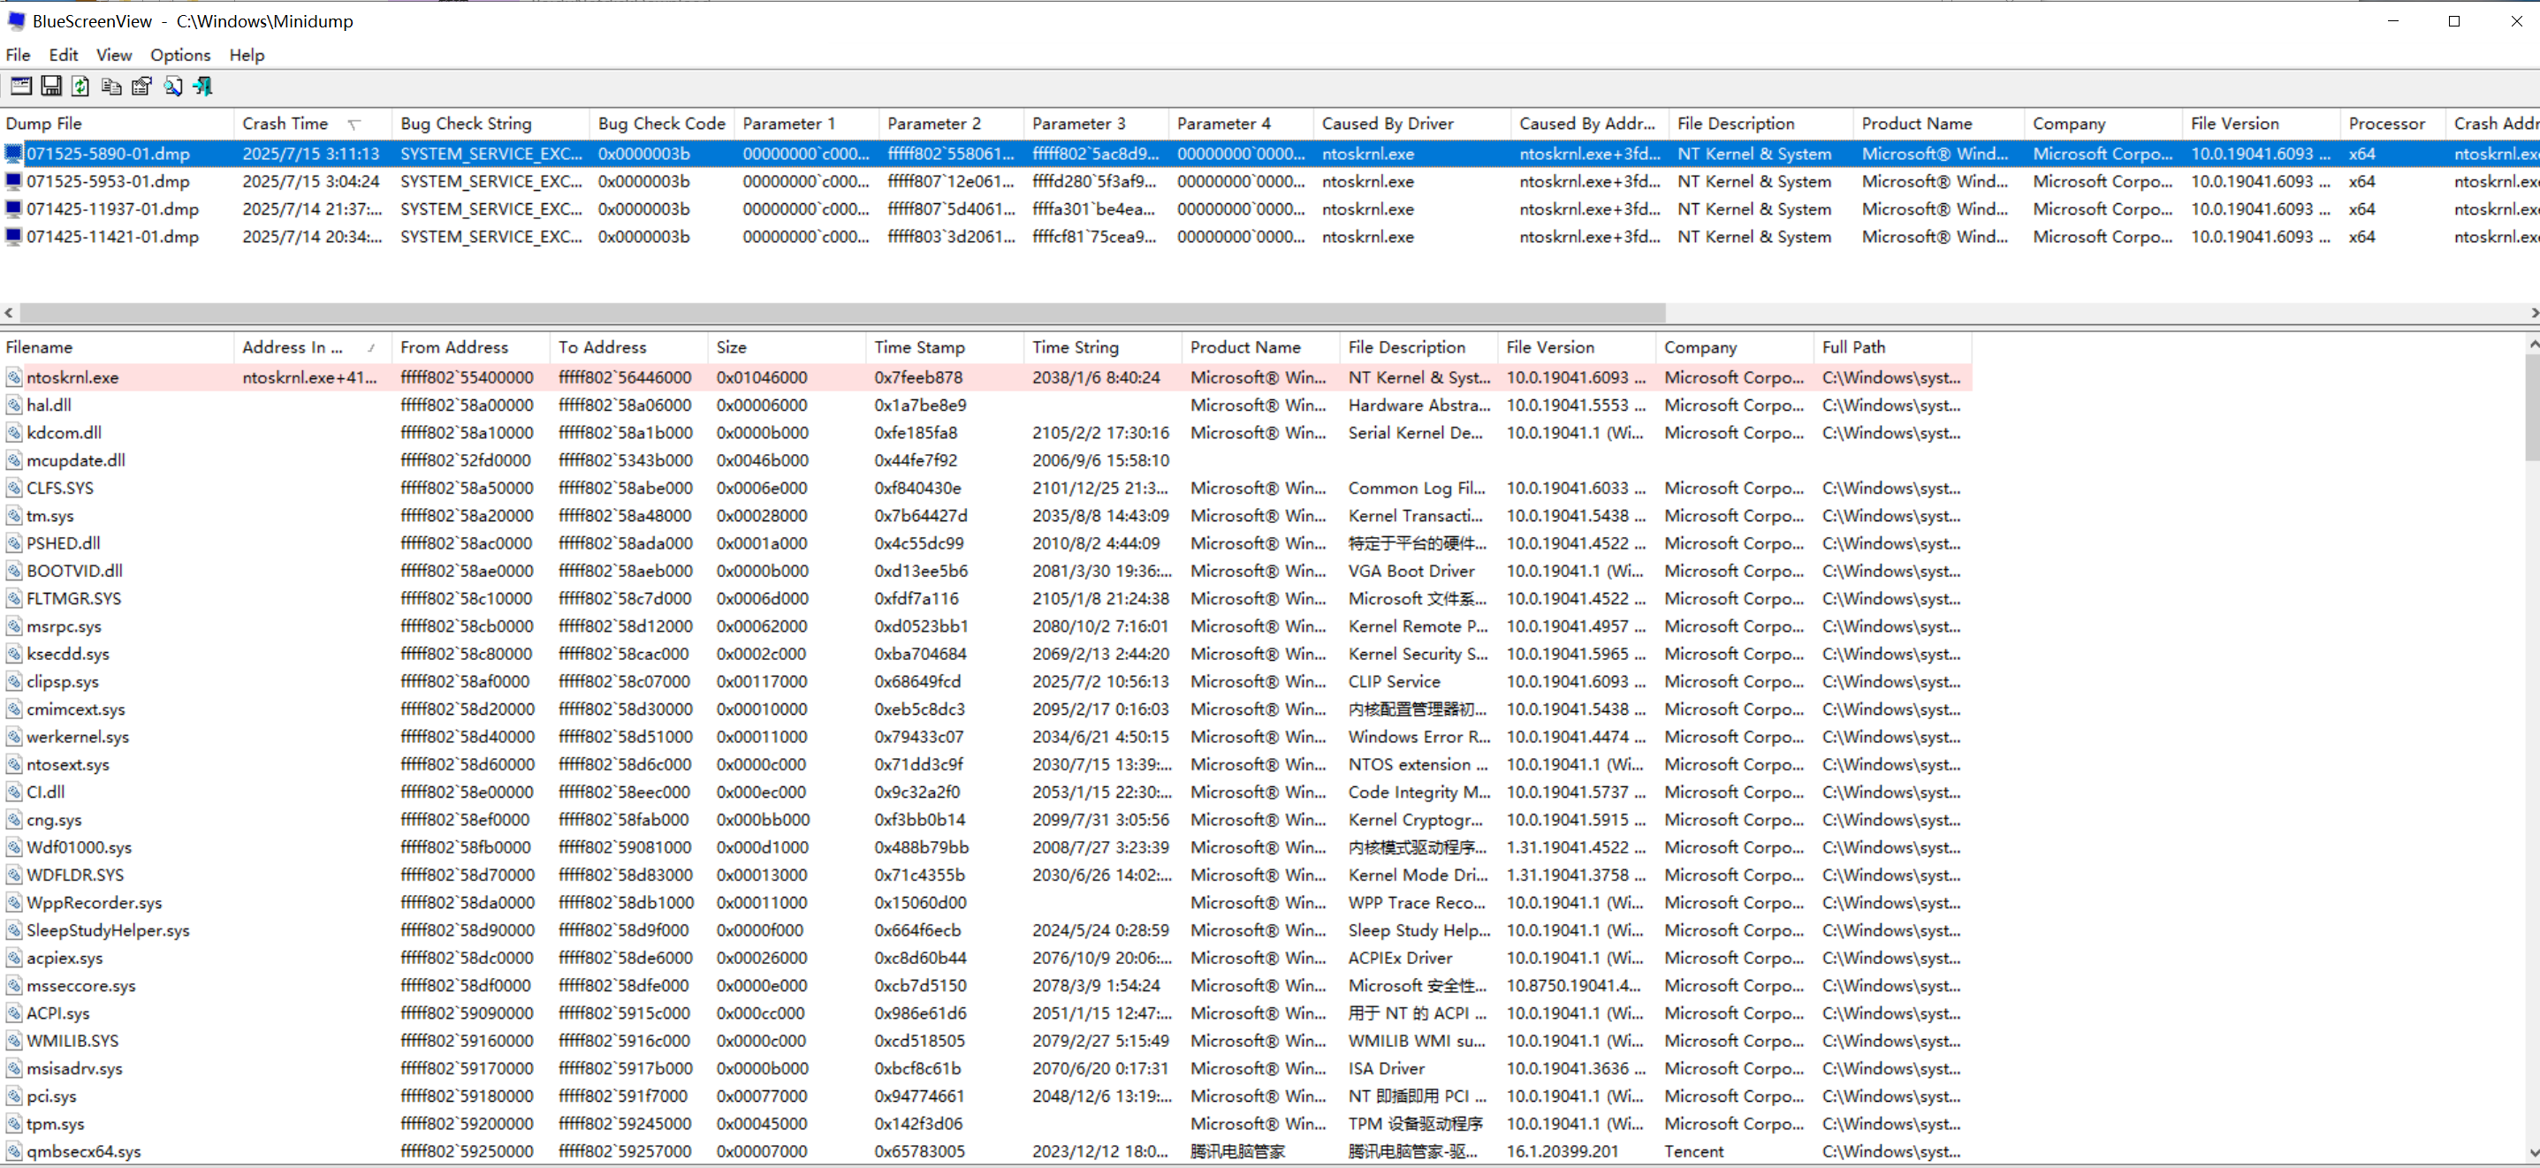The image size is (2540, 1168).
Task: Copy selected items using copy toolbar icon
Action: point(110,86)
